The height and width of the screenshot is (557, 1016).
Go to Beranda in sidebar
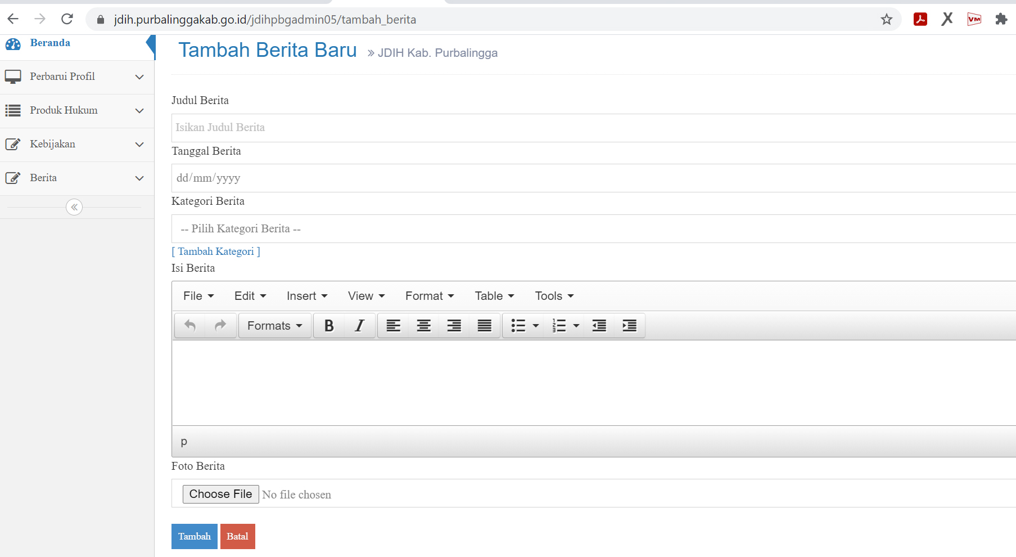coord(50,43)
